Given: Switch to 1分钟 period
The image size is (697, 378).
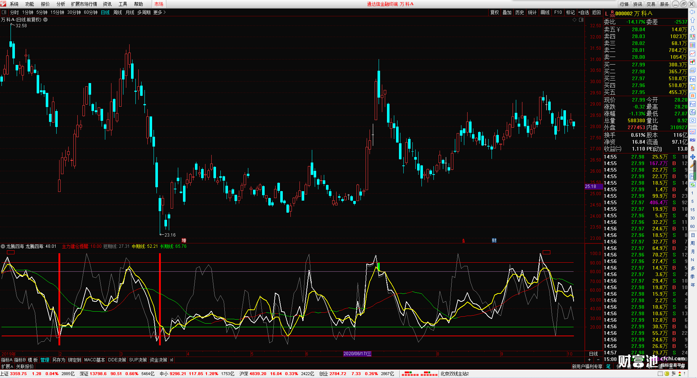Looking at the screenshot, I should (x=28, y=12).
